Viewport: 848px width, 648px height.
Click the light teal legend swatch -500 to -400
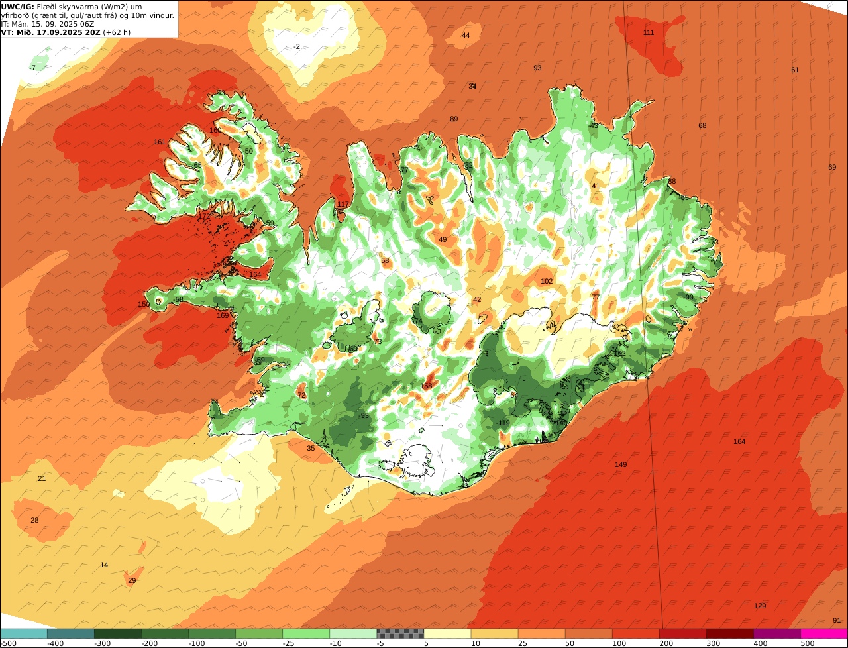click(24, 634)
